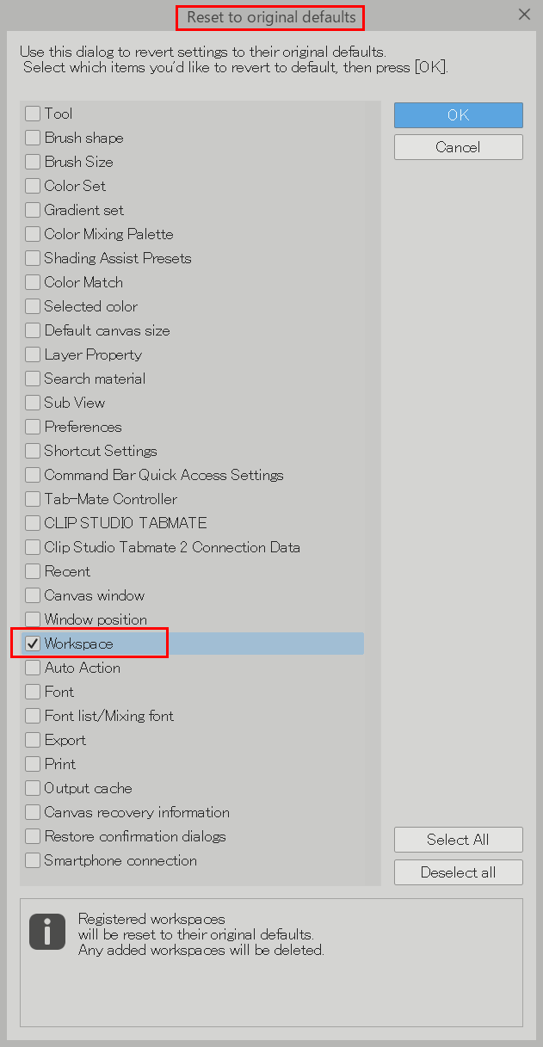Enable Restore confirmation dialogs reset
The width and height of the screenshot is (543, 1047).
pyautogui.click(x=32, y=836)
